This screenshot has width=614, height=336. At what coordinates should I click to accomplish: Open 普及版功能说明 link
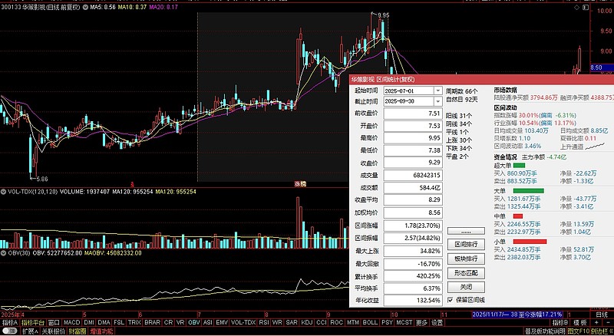pos(546,331)
